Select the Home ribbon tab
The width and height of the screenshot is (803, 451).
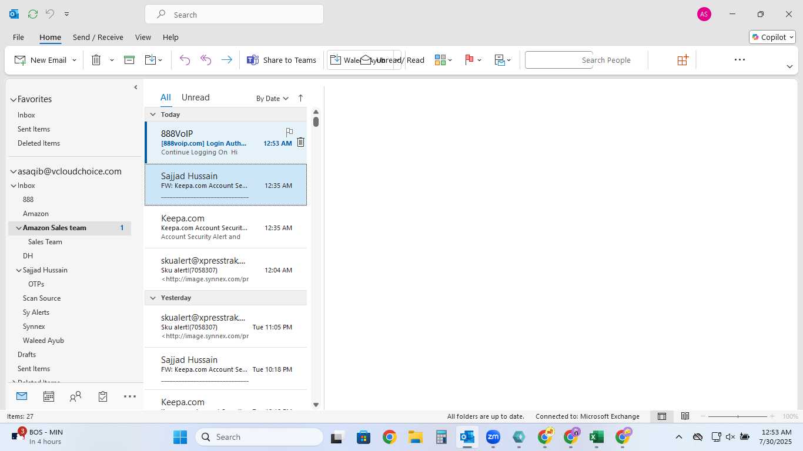(x=50, y=37)
